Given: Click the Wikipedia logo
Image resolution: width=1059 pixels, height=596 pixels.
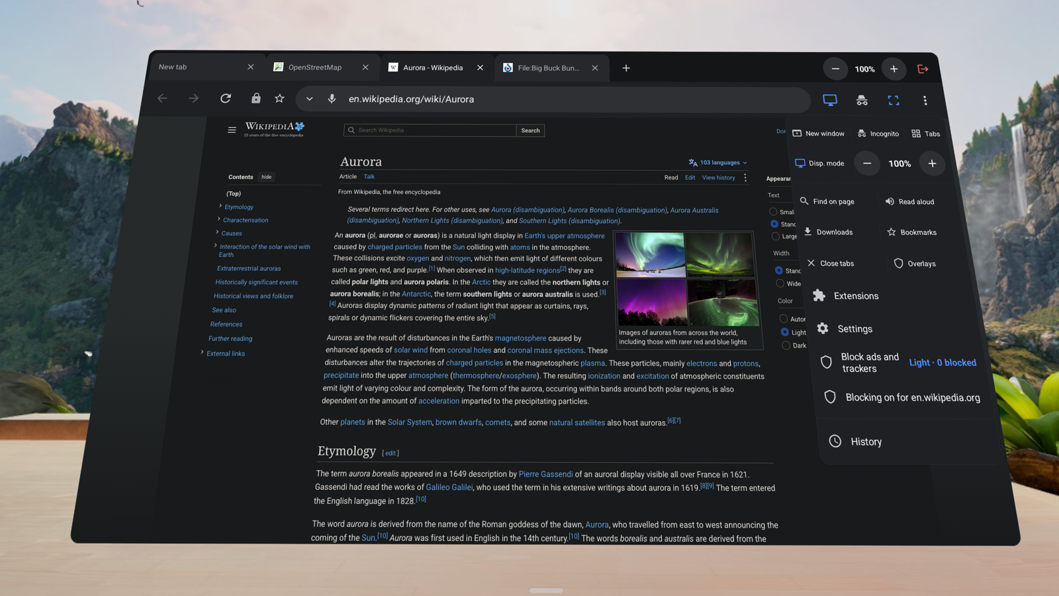Looking at the screenshot, I should coord(275,128).
